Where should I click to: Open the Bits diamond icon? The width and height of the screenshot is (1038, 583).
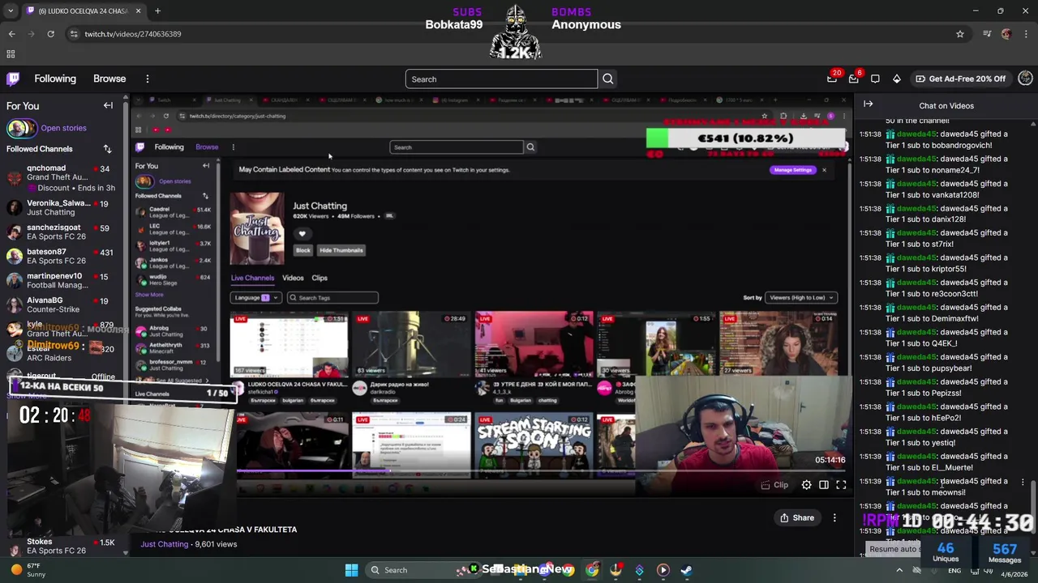896,79
